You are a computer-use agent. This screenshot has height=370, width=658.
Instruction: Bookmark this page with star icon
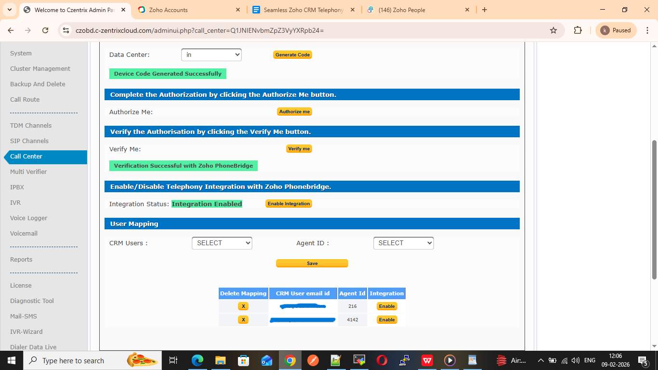click(x=553, y=30)
